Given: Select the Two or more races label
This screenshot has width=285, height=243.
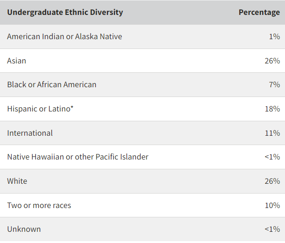Looking at the screenshot, I should [39, 205].
